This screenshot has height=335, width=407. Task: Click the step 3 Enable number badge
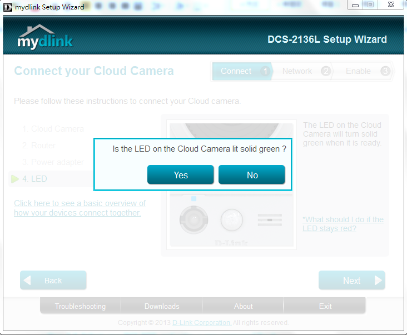(385, 71)
